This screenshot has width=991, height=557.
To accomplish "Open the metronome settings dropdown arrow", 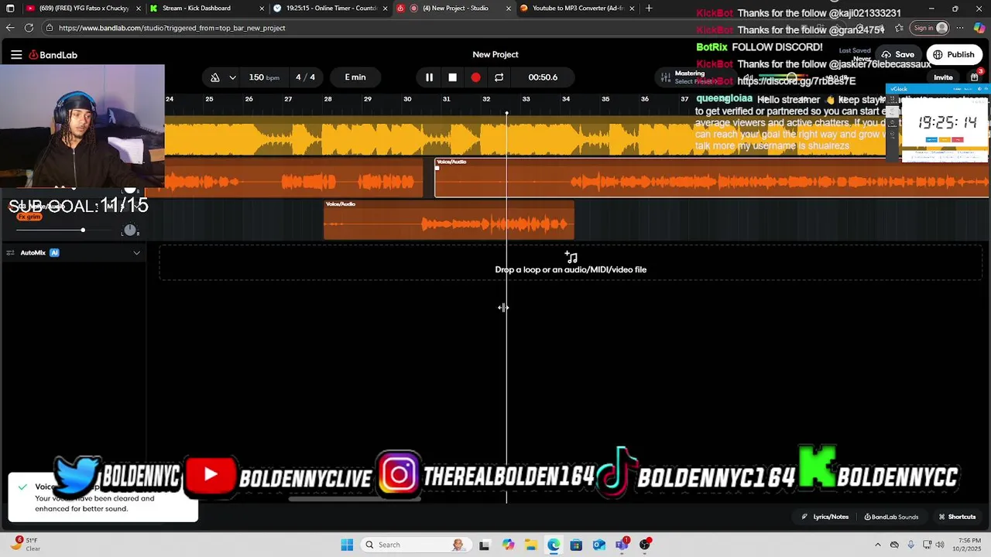I will [x=232, y=77].
